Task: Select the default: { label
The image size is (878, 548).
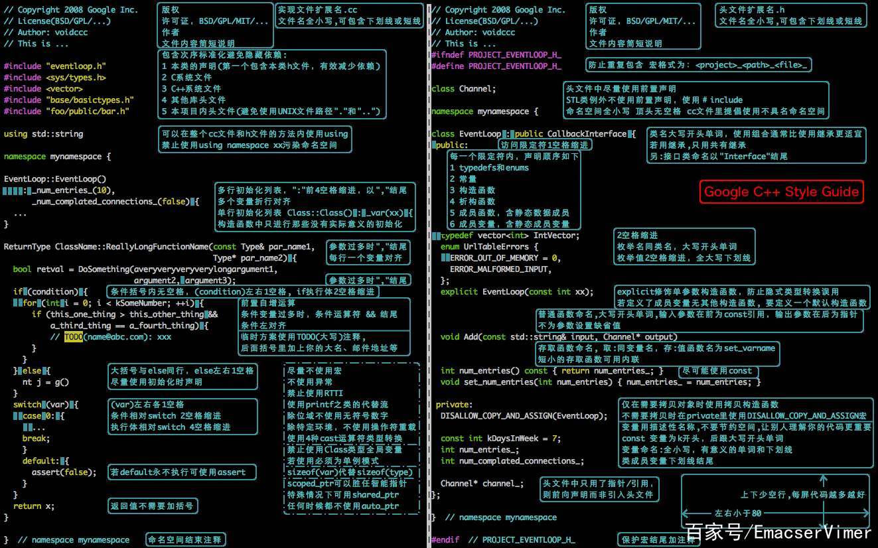Action: tap(45, 461)
